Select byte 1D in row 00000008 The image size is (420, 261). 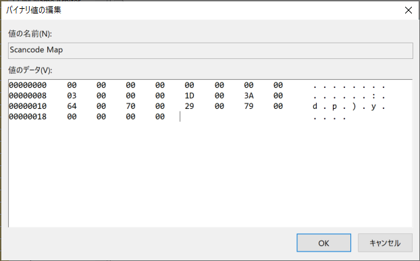tap(189, 96)
